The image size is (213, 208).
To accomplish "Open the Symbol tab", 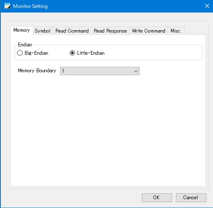I will coord(43,31).
